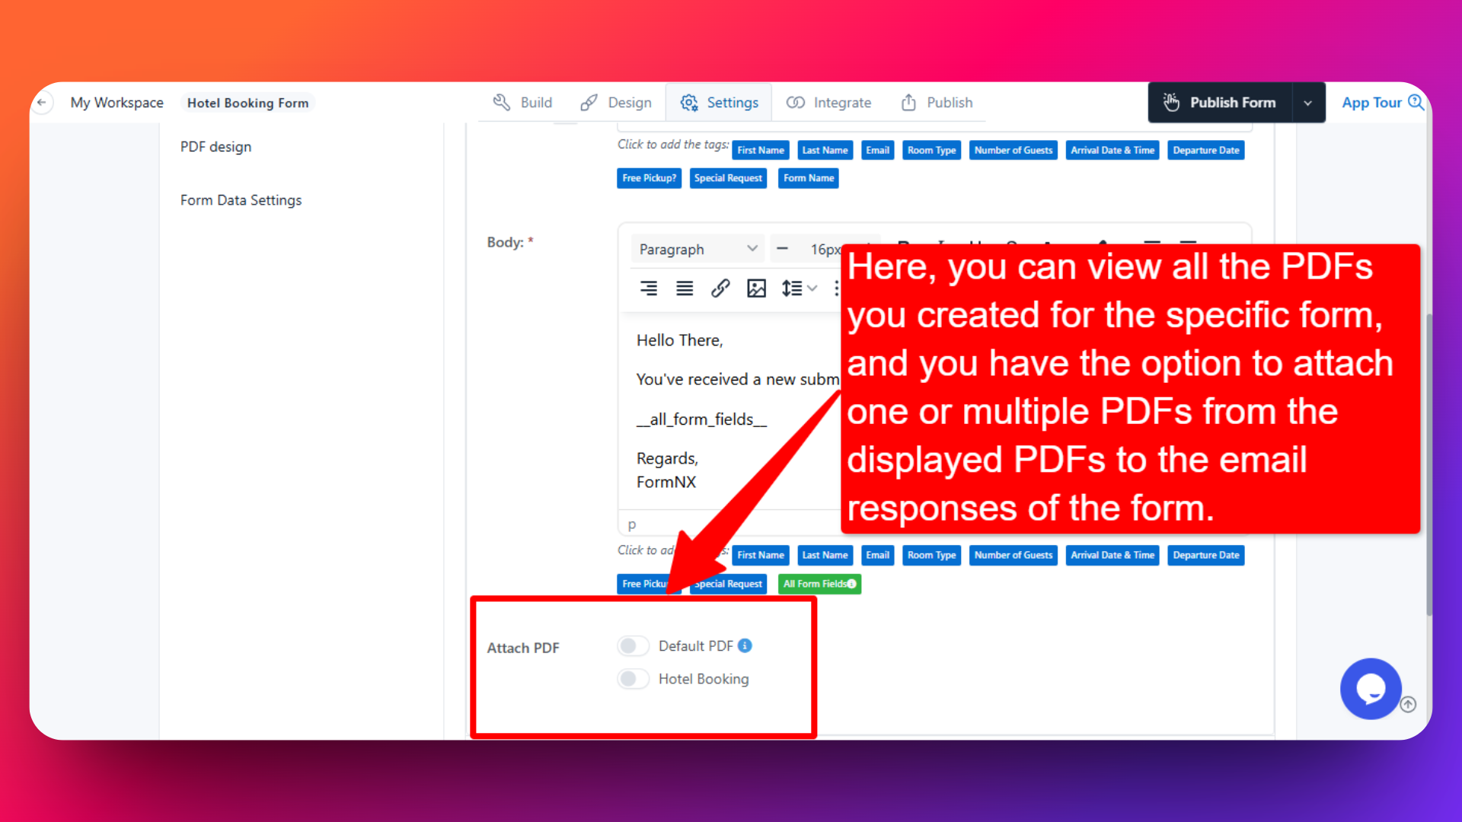Add Special Request tag to the subject
The height and width of the screenshot is (822, 1462).
(x=728, y=178)
